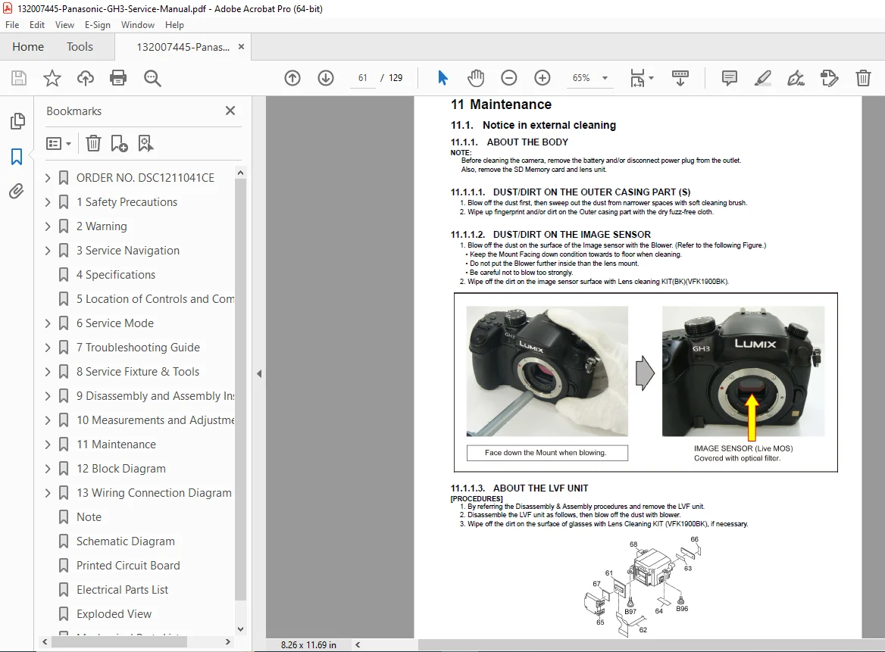Switch to the Home tab
Screen dimensions: 885x652
coord(28,47)
